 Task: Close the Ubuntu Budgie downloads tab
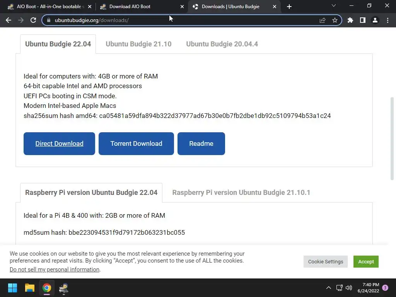coord(275,7)
